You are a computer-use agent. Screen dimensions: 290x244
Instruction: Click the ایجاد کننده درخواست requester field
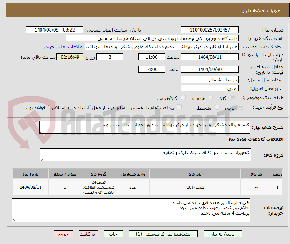pyautogui.click(x=162, y=47)
